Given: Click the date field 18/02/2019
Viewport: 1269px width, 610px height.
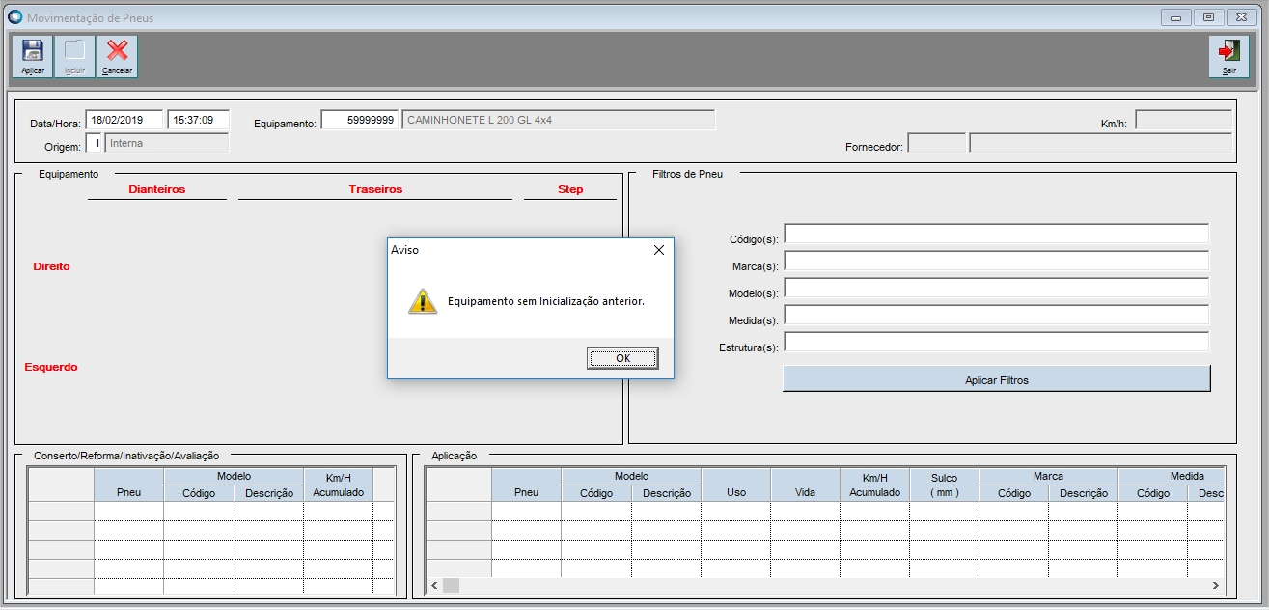Looking at the screenshot, I should coord(124,120).
